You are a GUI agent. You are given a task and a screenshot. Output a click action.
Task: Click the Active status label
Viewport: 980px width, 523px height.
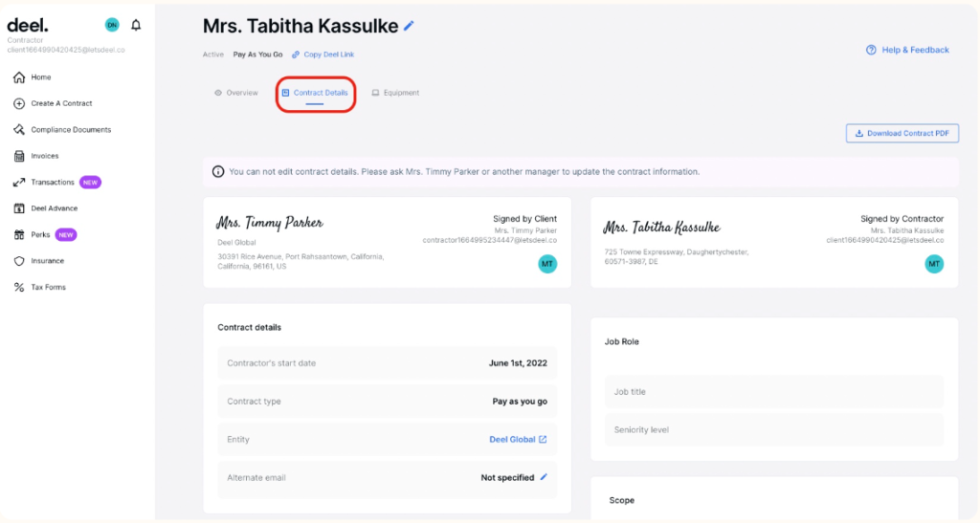213,54
